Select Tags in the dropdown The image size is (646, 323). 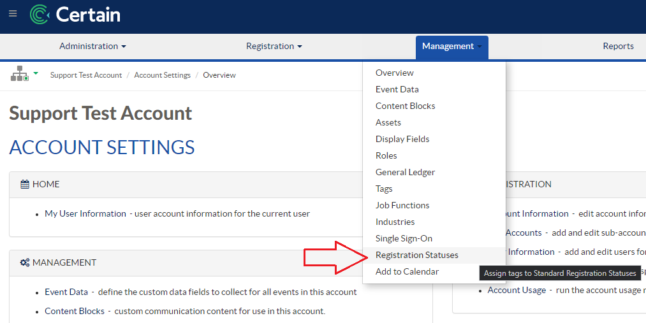pos(384,189)
